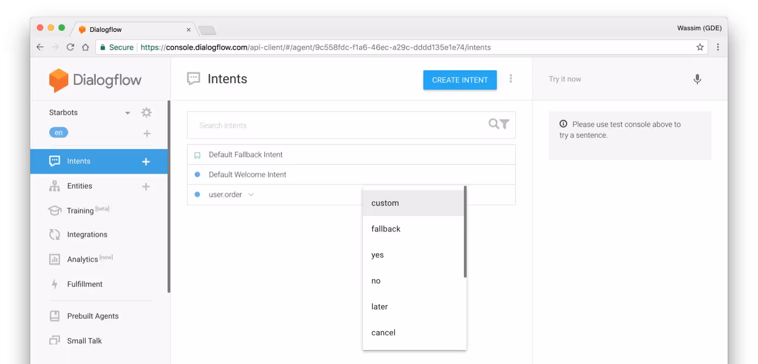Click the dropdown list scrollbar
The height and width of the screenshot is (364, 758).
coord(465,231)
